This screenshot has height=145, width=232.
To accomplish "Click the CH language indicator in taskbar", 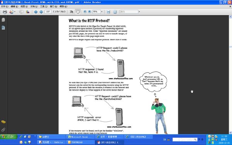I will pyautogui.click(x=165, y=140).
